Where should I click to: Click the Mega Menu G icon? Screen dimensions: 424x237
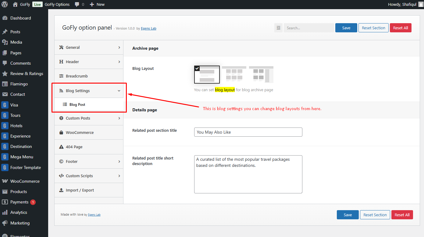(5, 157)
